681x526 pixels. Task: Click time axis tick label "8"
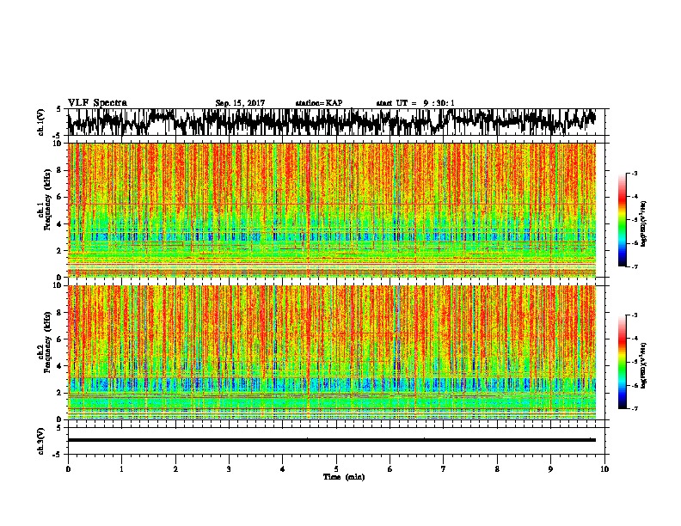497,469
